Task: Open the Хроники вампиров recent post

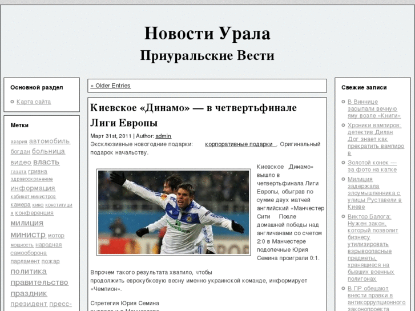Action: [x=376, y=139]
